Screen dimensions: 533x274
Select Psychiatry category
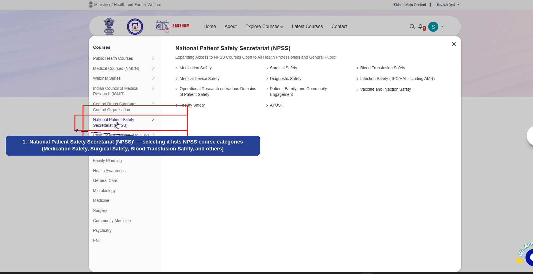[102, 230]
